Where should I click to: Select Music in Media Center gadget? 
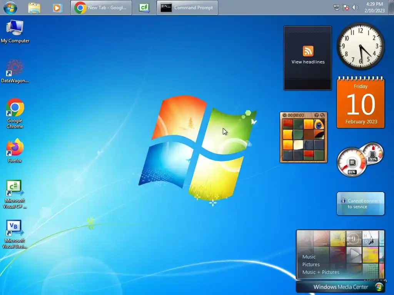pyautogui.click(x=309, y=257)
